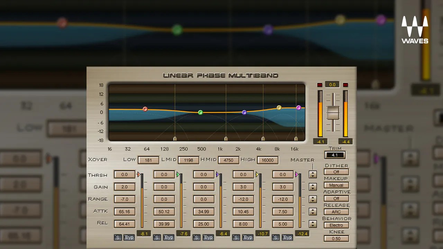Click the master Attk stepper arrows
This screenshot has height=249, width=443.
[313, 212]
